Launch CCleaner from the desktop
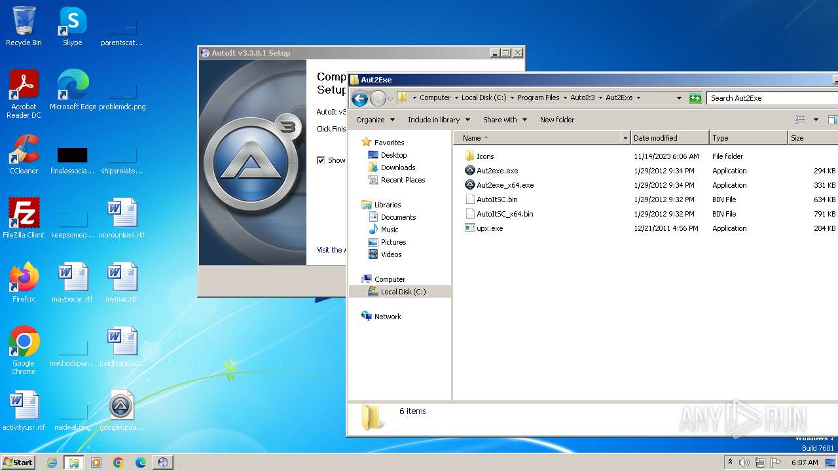Screen dimensions: 838x471 24,154
